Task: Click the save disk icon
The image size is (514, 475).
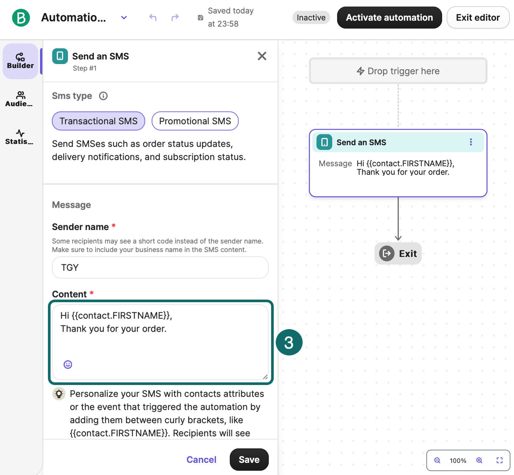Action: click(x=201, y=18)
